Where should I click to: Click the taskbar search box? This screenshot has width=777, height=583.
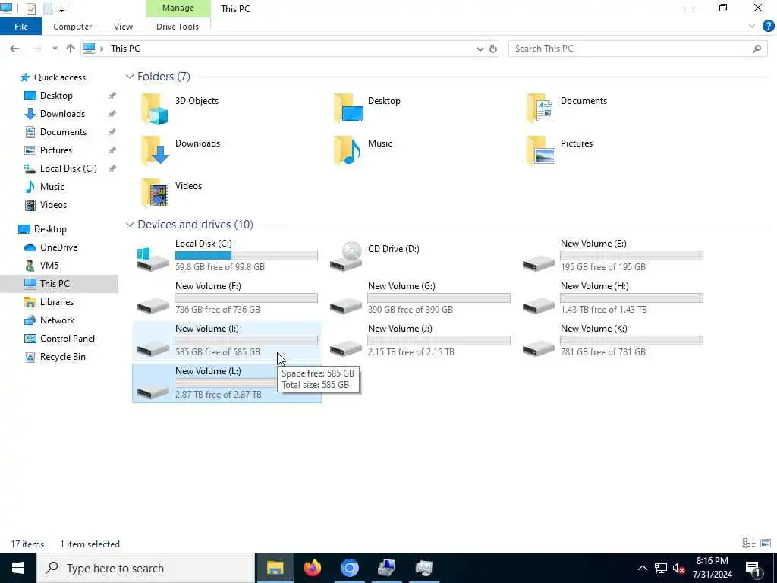click(x=146, y=568)
